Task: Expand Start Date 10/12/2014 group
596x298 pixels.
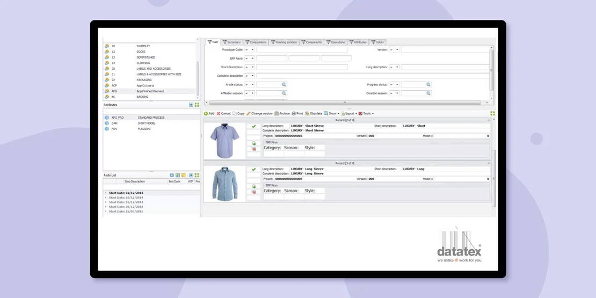Action: 106,198
